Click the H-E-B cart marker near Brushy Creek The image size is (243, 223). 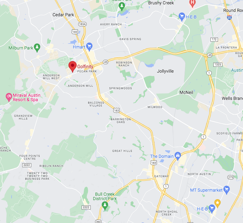pyautogui.click(x=182, y=17)
